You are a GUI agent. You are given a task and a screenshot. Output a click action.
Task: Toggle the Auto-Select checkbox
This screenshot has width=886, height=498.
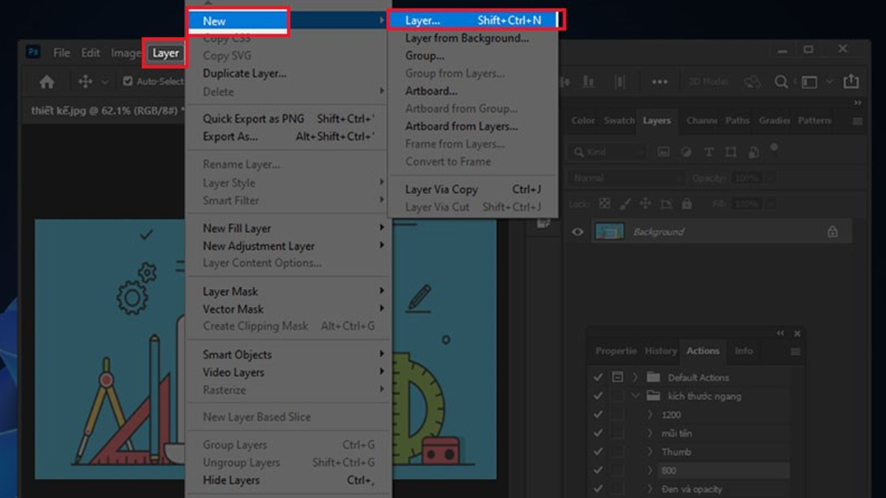tap(128, 82)
